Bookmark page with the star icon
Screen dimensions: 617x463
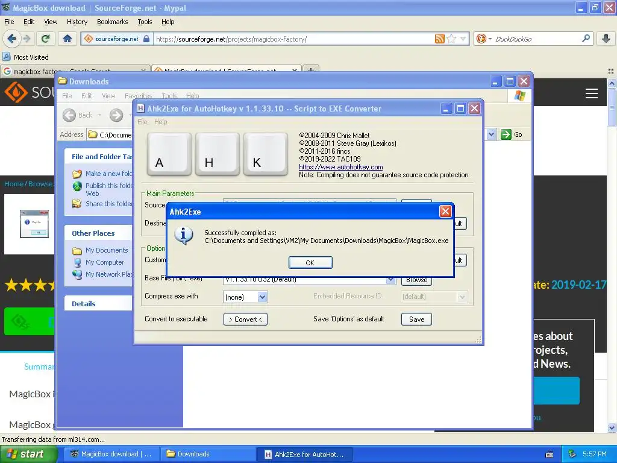(452, 39)
